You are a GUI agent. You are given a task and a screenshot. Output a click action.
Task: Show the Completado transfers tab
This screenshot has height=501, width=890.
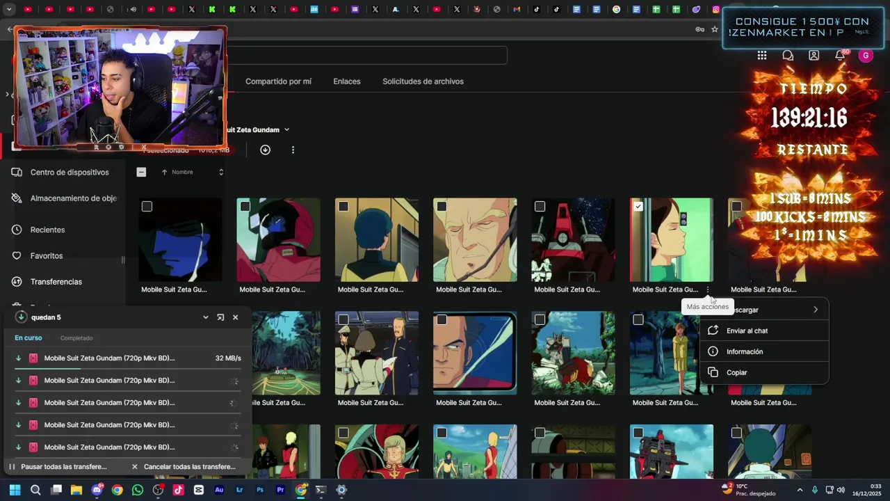[76, 338]
